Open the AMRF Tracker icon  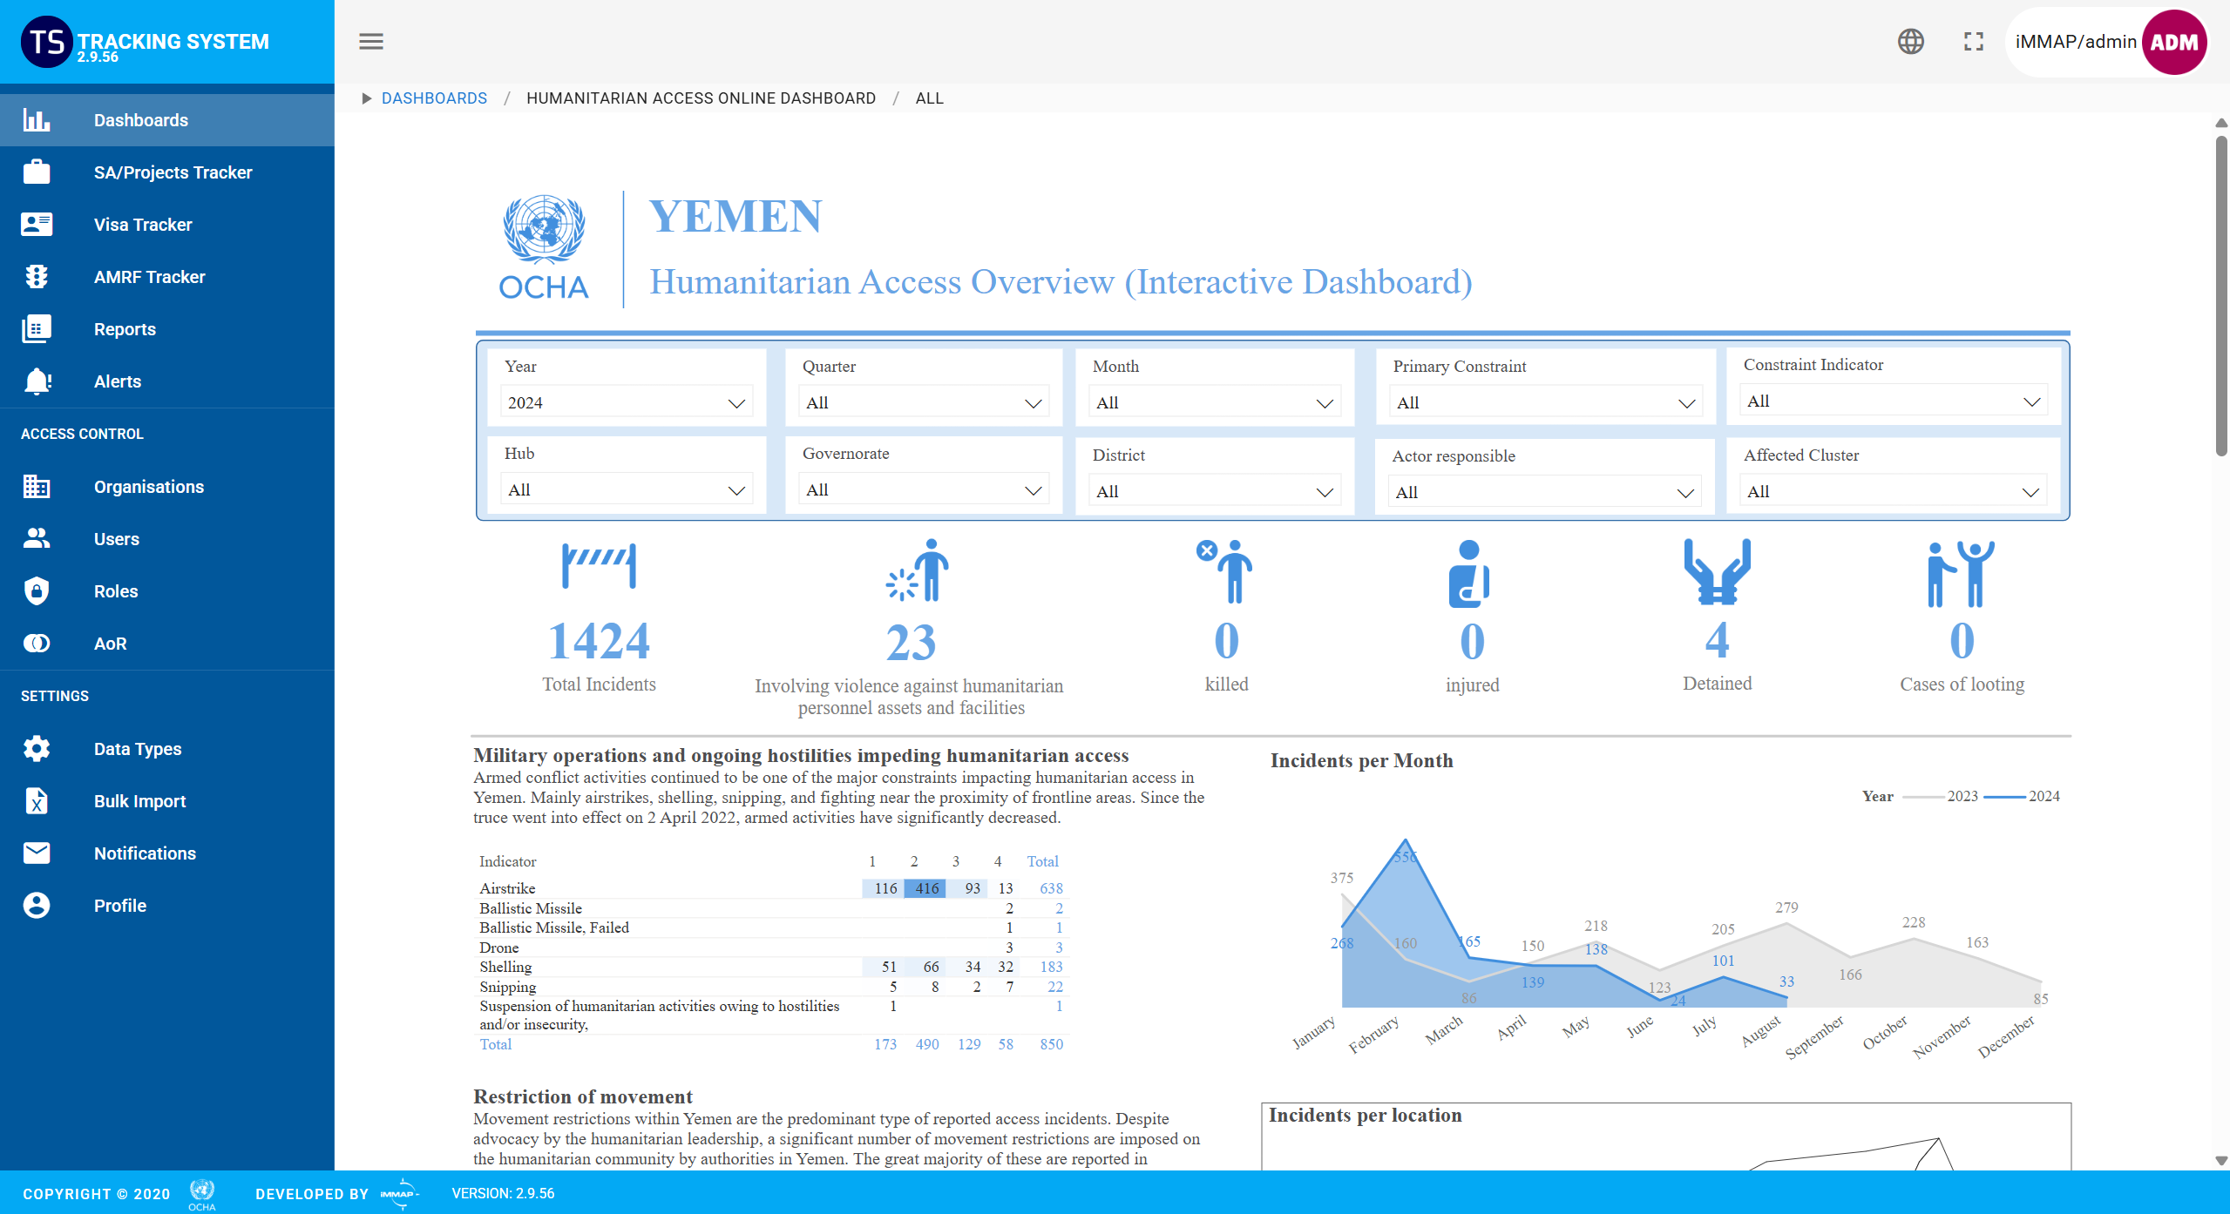point(36,276)
